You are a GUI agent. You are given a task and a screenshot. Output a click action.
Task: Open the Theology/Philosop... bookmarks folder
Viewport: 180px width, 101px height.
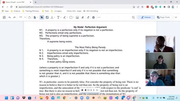click(31, 11)
